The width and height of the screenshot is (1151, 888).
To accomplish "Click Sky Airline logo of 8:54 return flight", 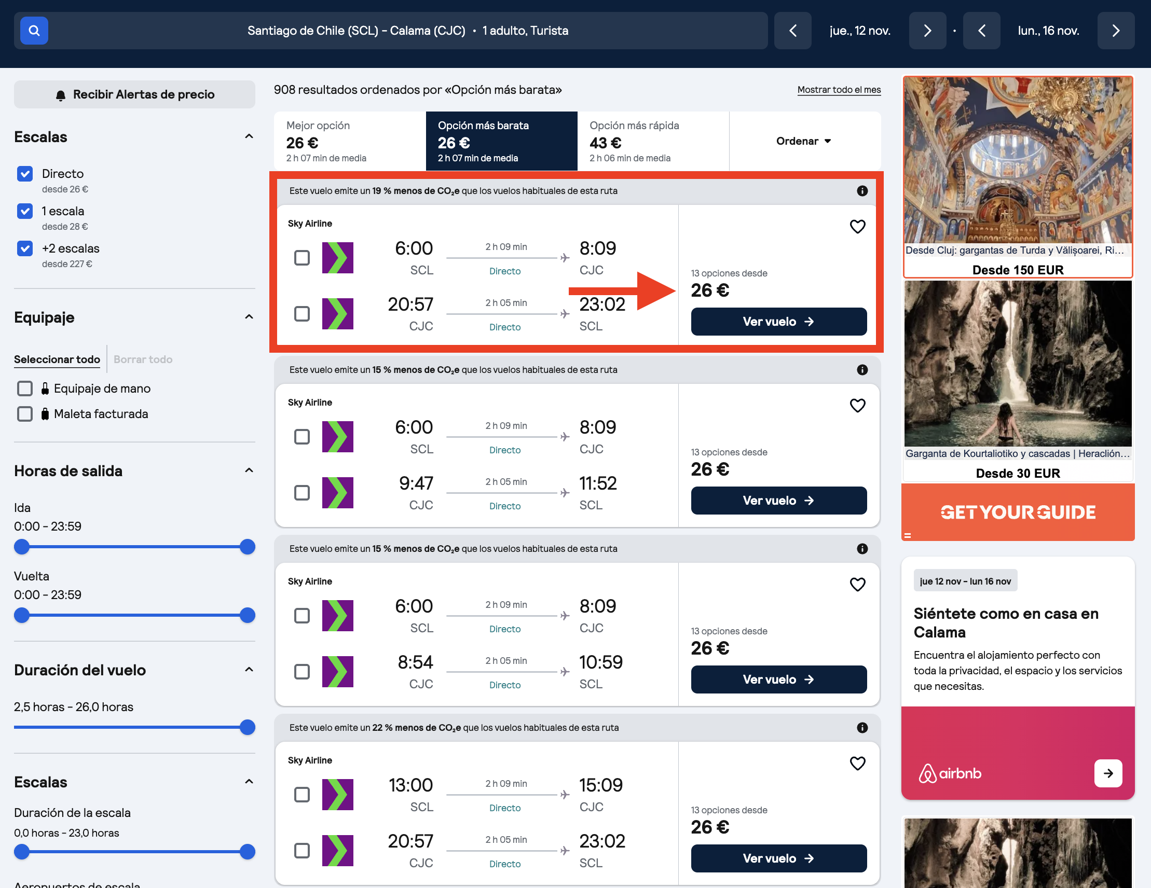I will pos(338,672).
